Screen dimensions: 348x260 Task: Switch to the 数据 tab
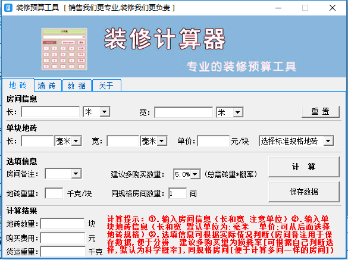point(77,86)
